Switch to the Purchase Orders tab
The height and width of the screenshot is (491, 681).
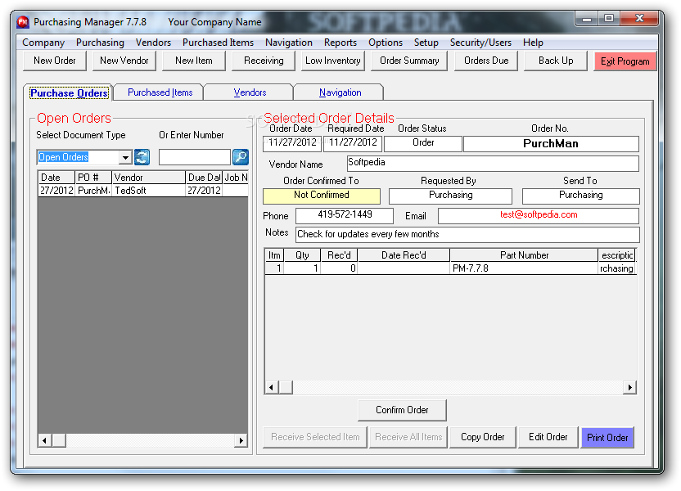click(x=69, y=93)
